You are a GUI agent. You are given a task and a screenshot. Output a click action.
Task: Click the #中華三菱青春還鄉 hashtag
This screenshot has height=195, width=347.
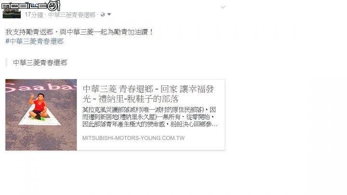pyautogui.click(x=35, y=41)
